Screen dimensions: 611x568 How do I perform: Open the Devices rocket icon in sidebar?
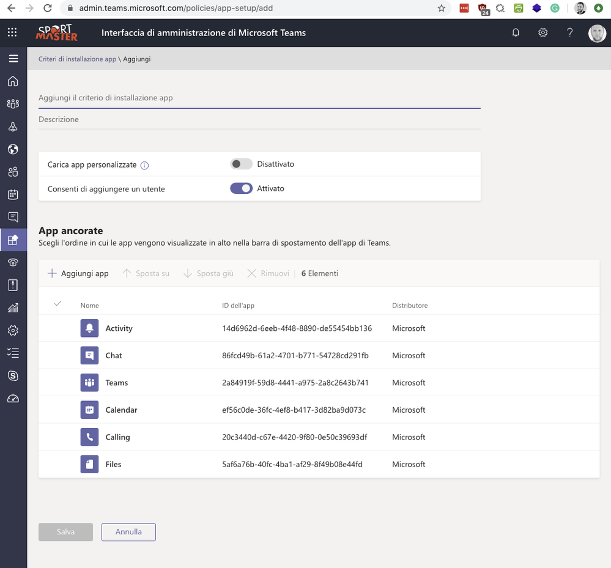point(13,127)
